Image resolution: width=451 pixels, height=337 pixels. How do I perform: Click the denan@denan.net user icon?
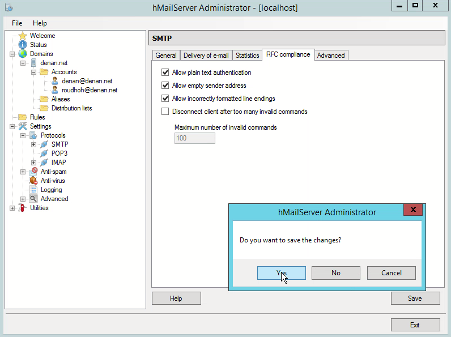click(x=54, y=81)
